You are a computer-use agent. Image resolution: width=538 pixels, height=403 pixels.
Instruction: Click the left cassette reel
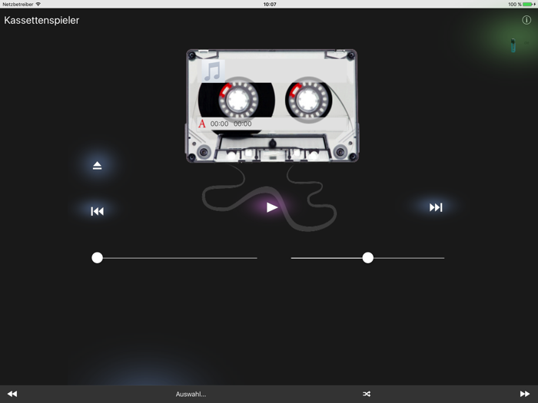pyautogui.click(x=238, y=100)
